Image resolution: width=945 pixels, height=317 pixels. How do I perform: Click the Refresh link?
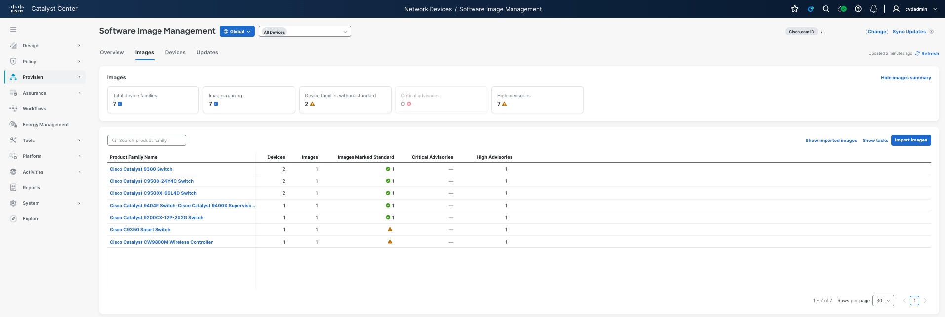[x=927, y=54]
